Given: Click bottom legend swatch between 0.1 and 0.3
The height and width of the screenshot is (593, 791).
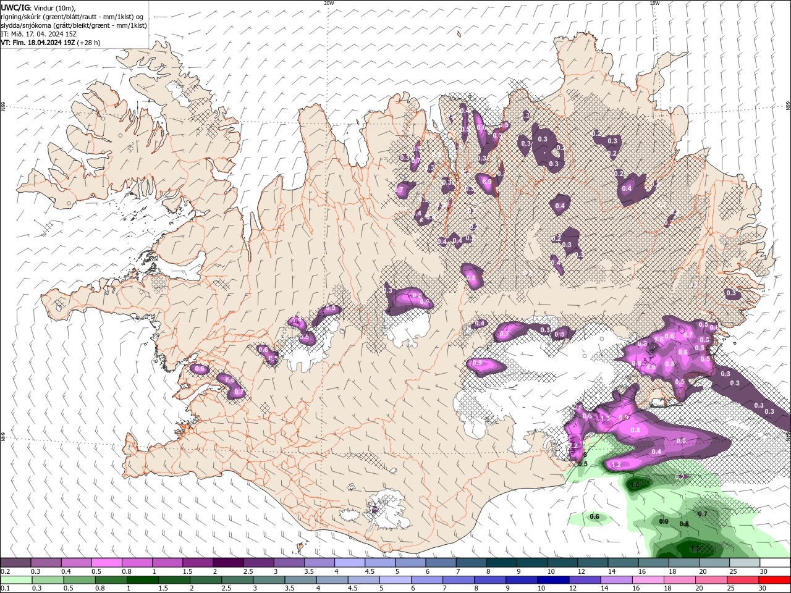Looking at the screenshot, I should click(15, 580).
